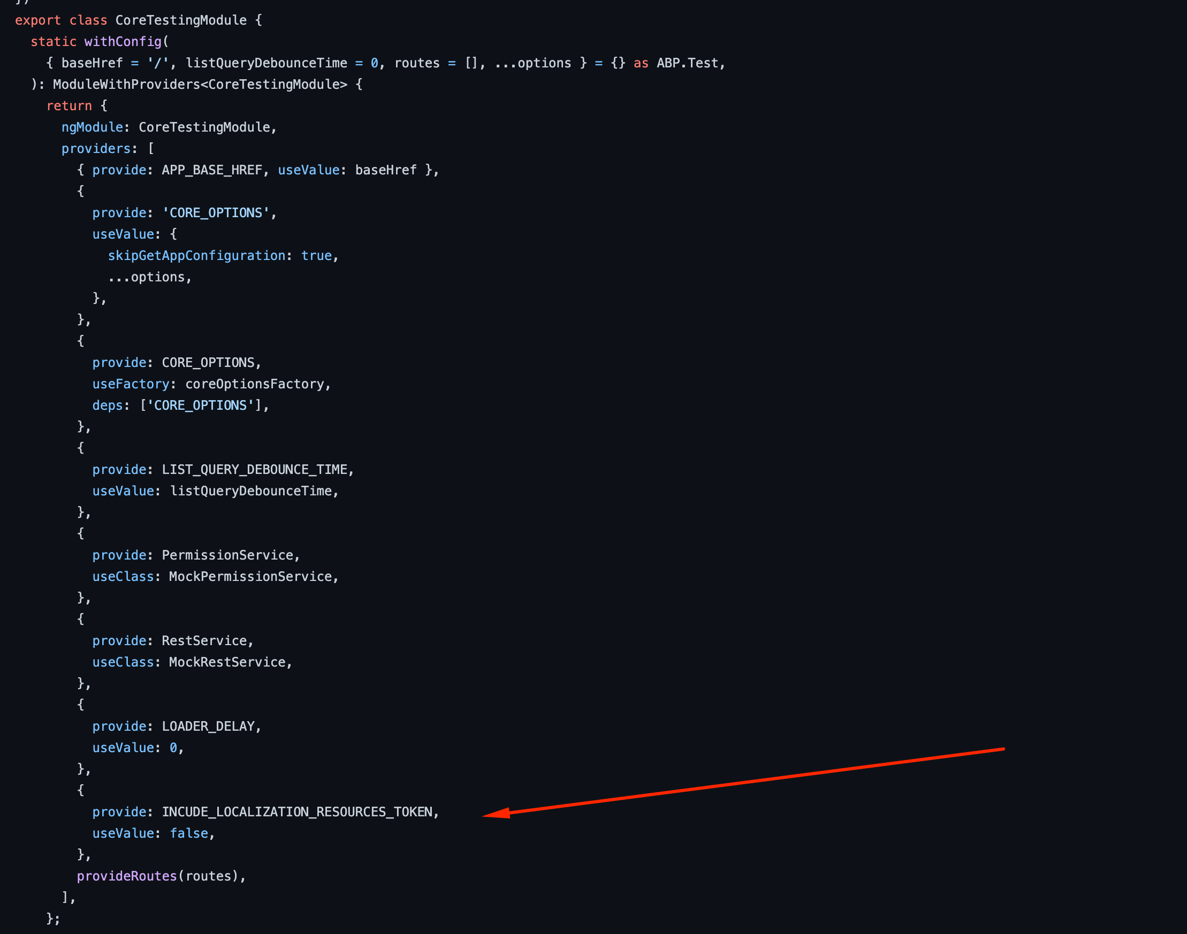This screenshot has height=934, width=1187.
Task: Click provideRoutes function call
Action: pyautogui.click(x=127, y=876)
